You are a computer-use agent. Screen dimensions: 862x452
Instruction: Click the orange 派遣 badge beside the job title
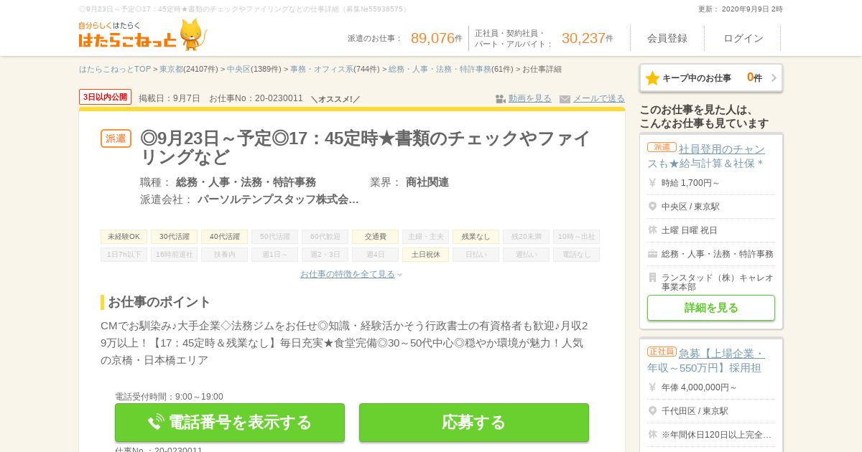click(x=116, y=138)
